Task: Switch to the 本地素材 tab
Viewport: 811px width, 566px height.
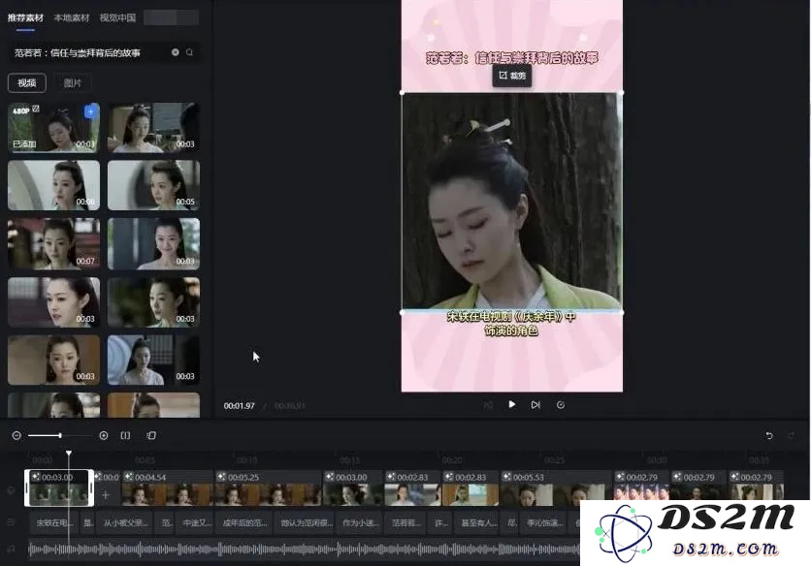Action: [x=72, y=17]
